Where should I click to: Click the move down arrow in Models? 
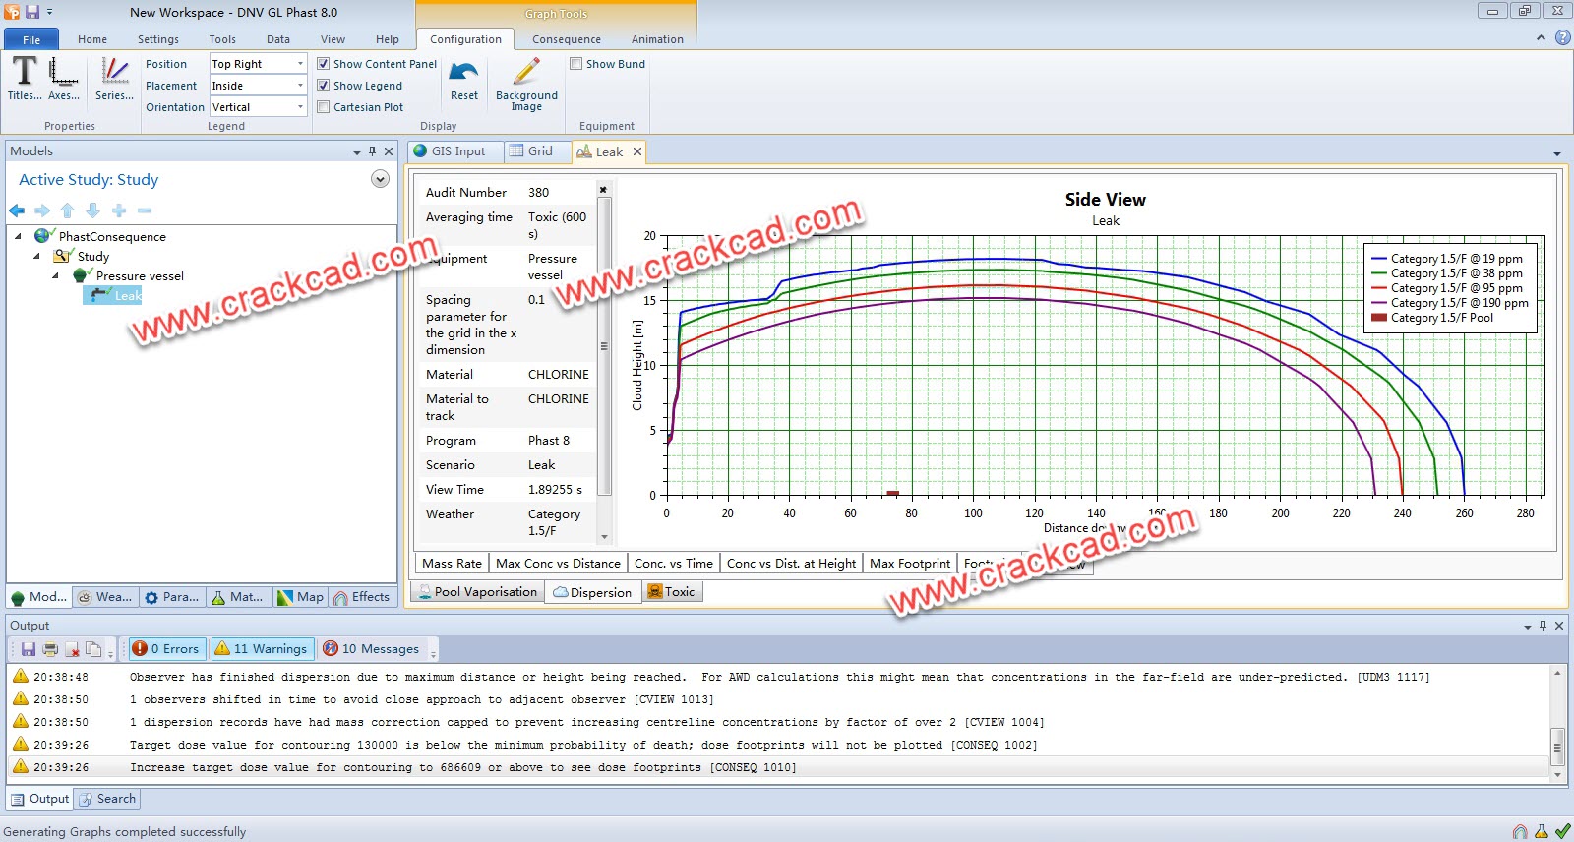pos(93,210)
